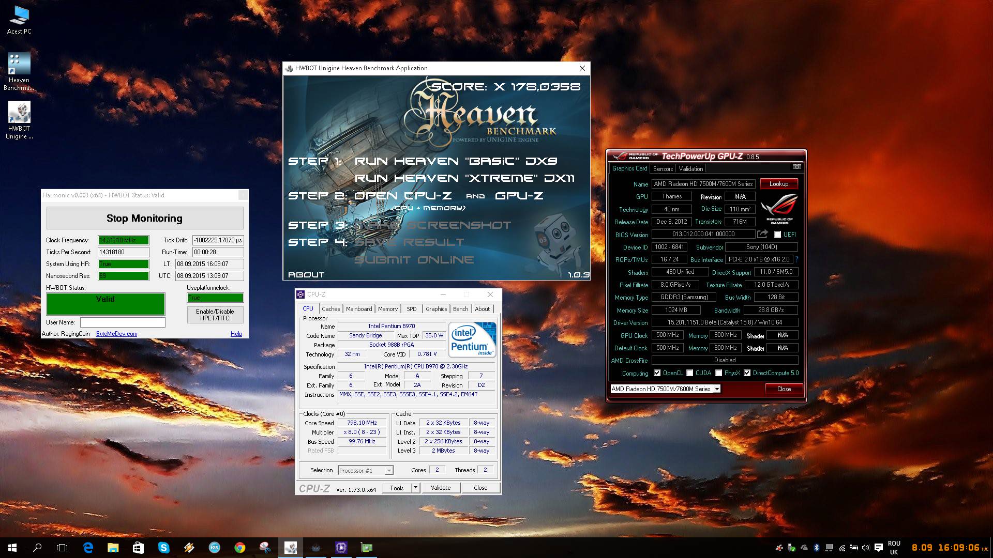Image resolution: width=993 pixels, height=558 pixels.
Task: Open volume tray icon
Action: coord(866,548)
